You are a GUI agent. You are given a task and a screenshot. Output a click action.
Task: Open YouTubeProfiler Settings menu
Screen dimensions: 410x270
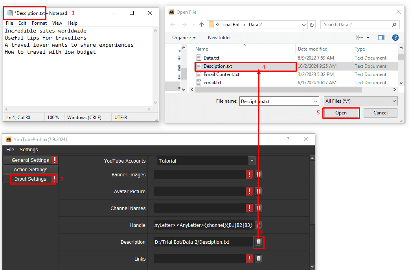click(29, 150)
